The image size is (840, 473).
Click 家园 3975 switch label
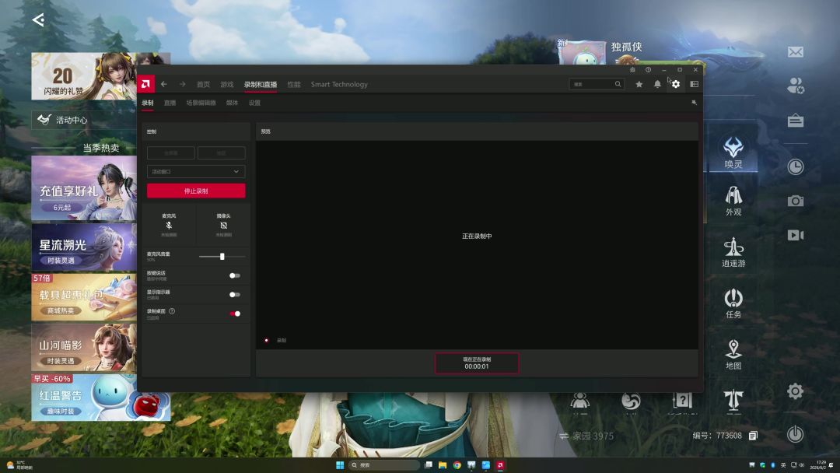tap(586, 436)
